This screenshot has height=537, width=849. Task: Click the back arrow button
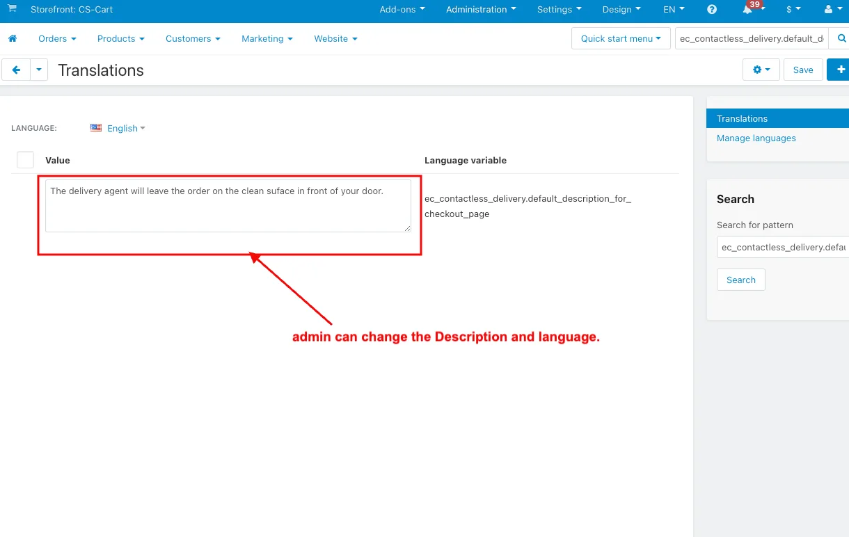coord(16,70)
